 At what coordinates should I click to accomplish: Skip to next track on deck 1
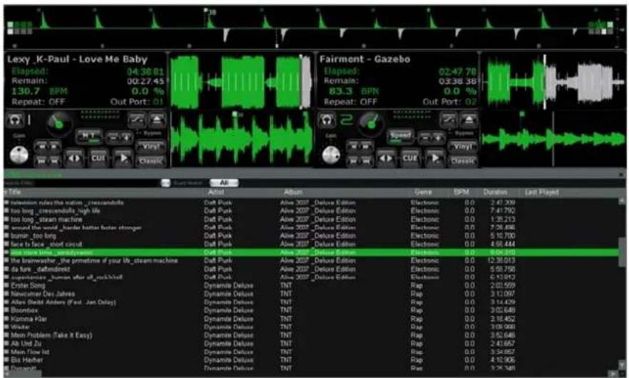53,162
